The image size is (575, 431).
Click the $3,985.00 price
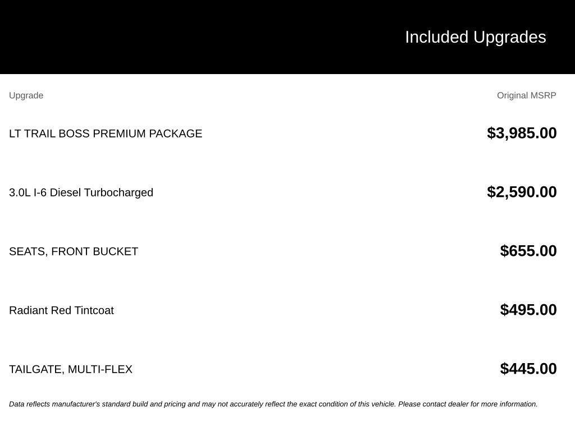pyautogui.click(x=522, y=133)
